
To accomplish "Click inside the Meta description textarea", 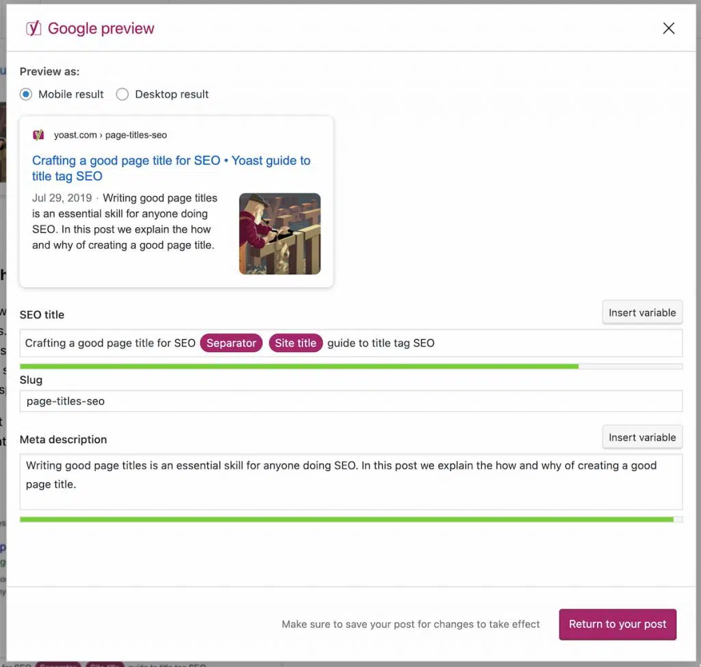I will coord(350,494).
